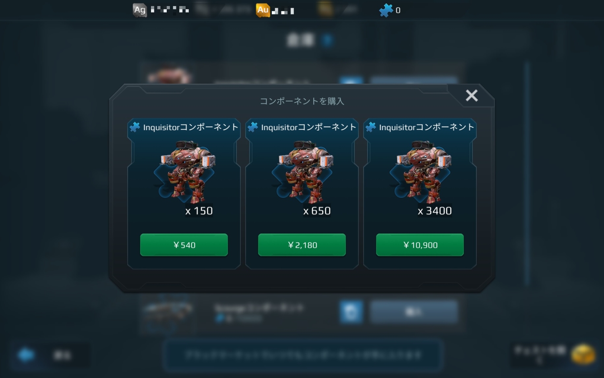Click the blurred back arrow icon

27,355
